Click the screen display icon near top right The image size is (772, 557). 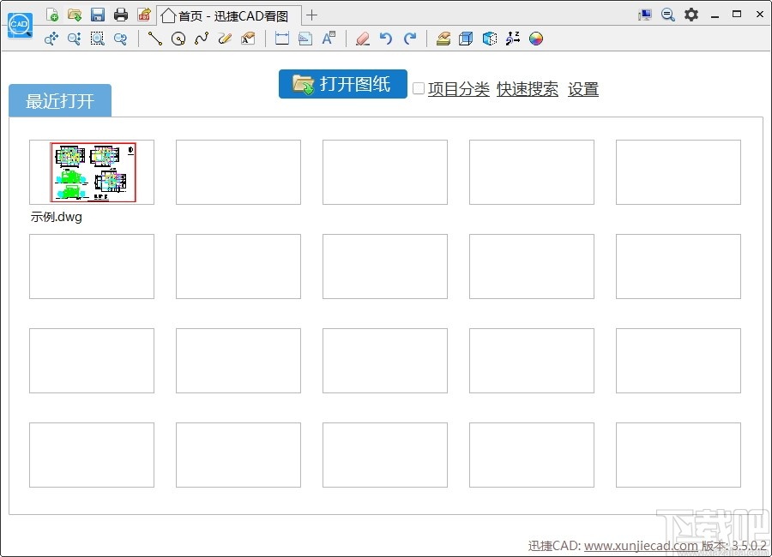click(x=644, y=15)
